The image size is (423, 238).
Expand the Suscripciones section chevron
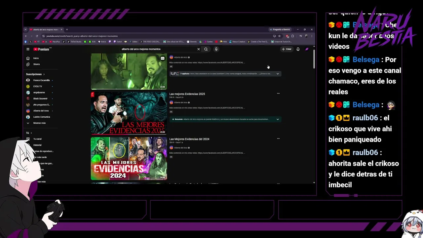click(44, 74)
